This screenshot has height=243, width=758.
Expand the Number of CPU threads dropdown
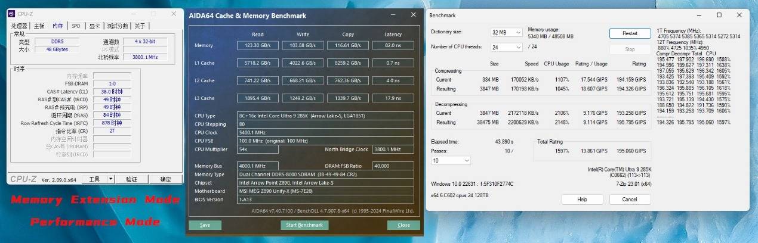point(506,47)
